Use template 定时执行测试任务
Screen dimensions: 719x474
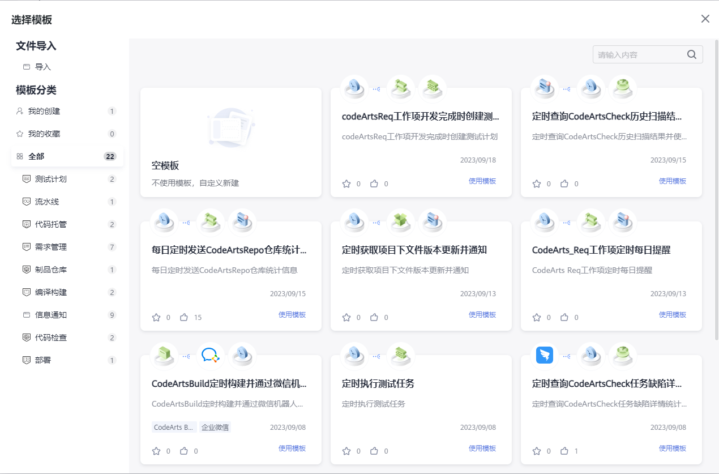(x=482, y=449)
